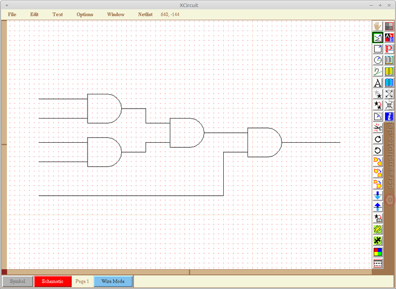Open the Window menu
Image resolution: width=396 pixels, height=289 pixels.
[x=116, y=14]
